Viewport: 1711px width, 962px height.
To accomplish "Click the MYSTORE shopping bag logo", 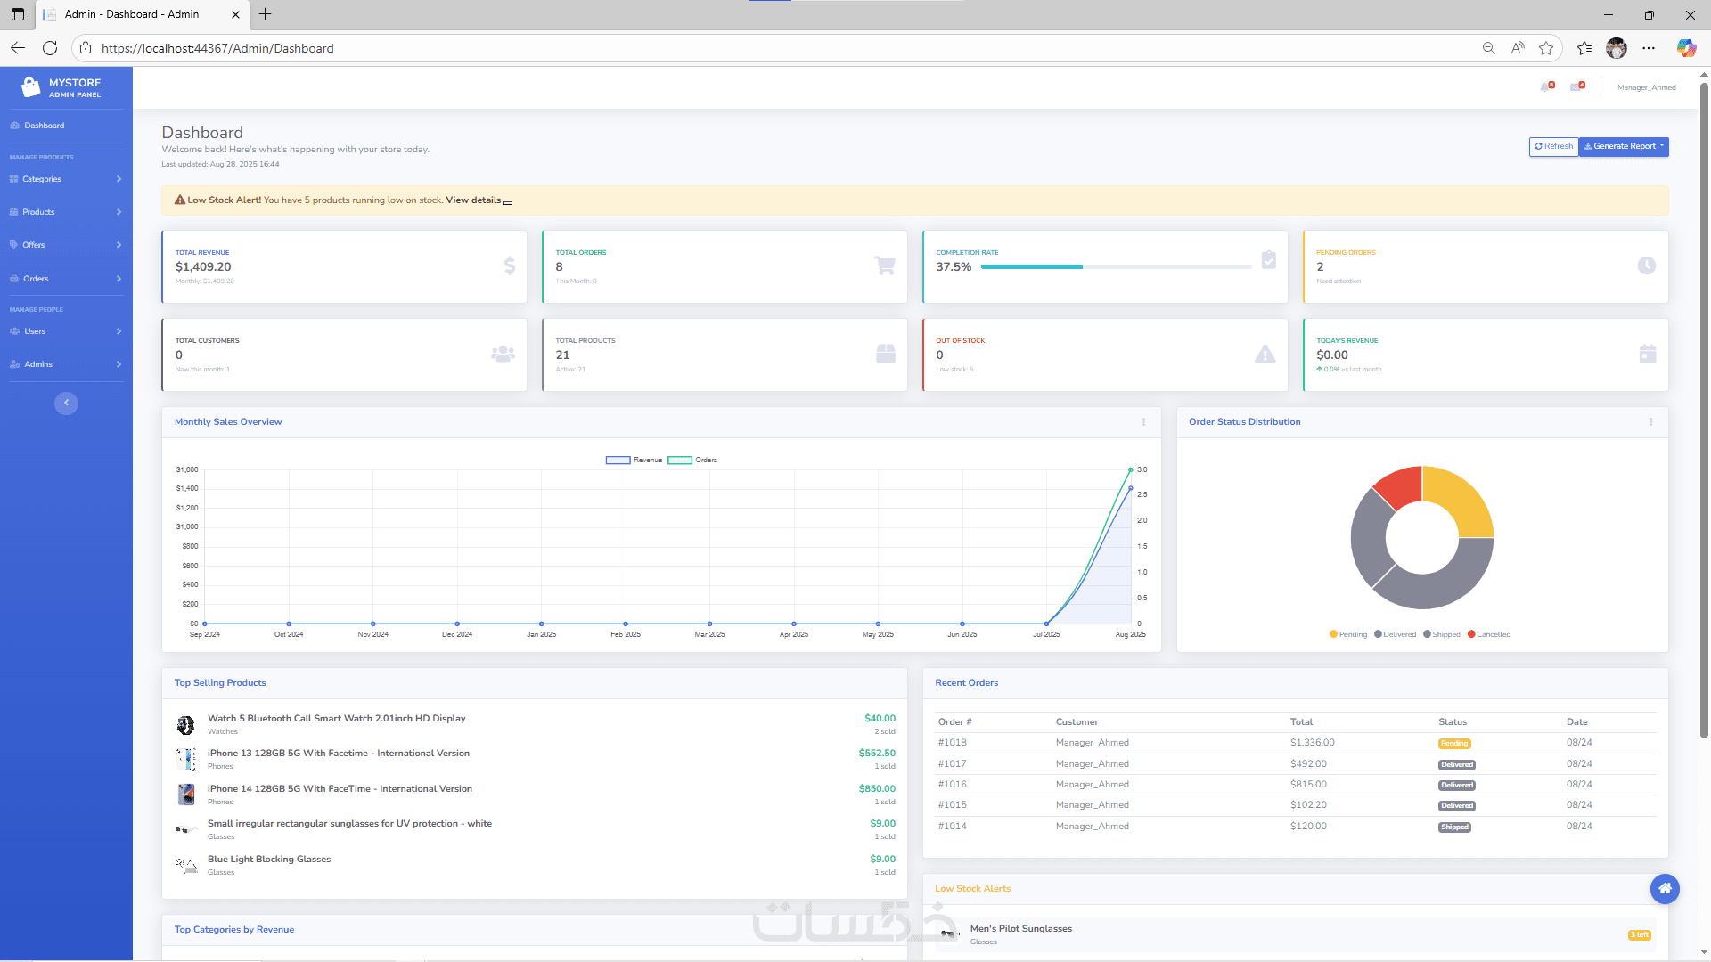I will pos(31,86).
